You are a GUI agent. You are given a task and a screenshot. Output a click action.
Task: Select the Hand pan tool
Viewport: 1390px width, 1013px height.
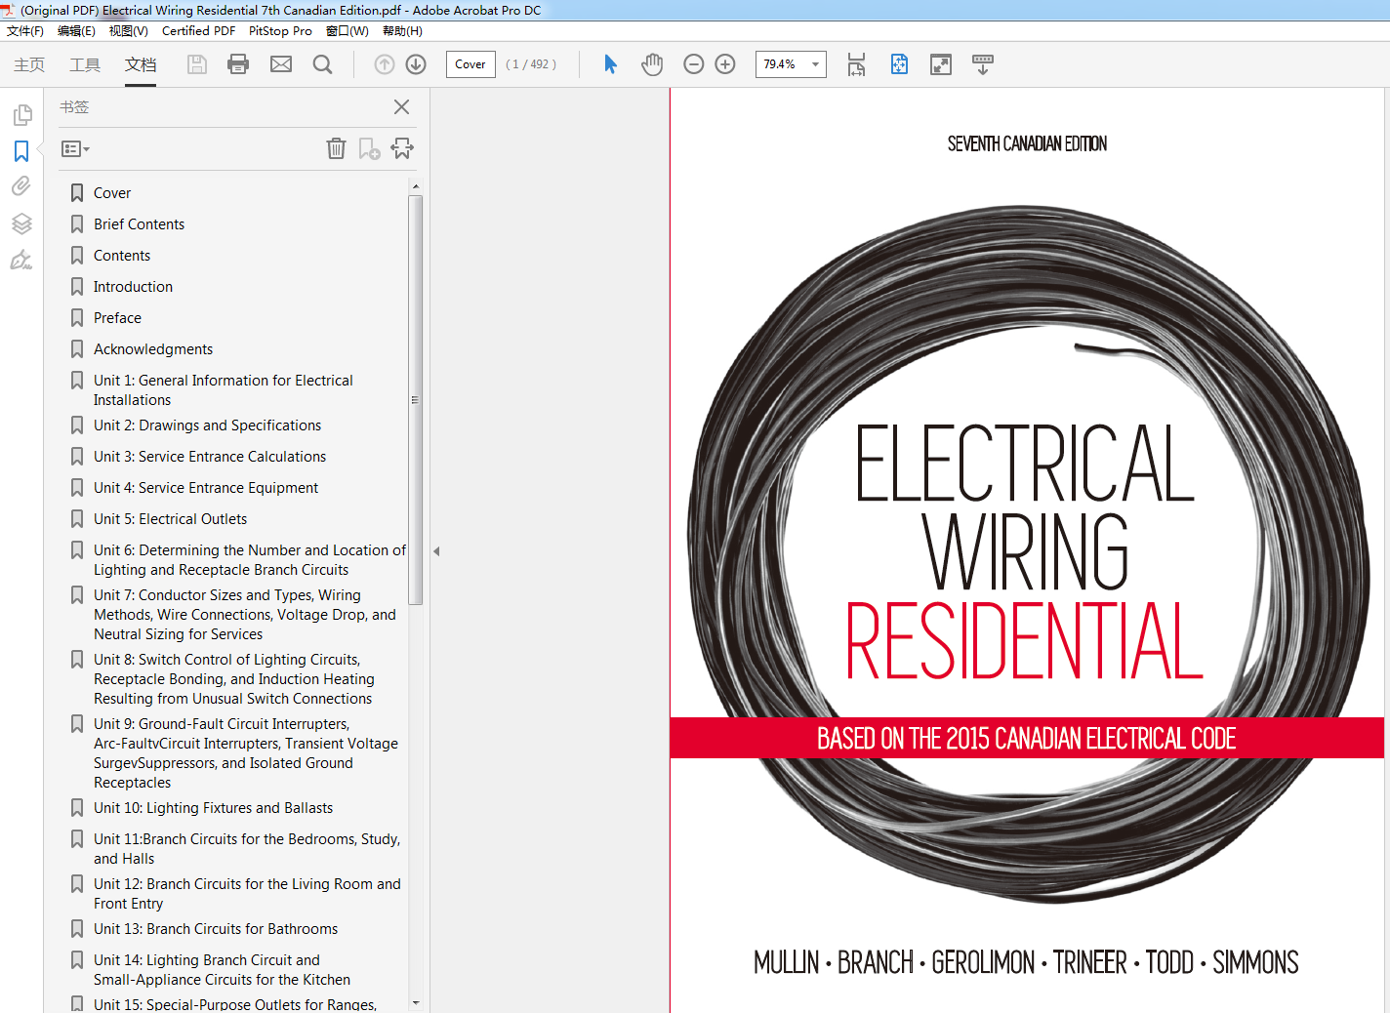(x=652, y=64)
